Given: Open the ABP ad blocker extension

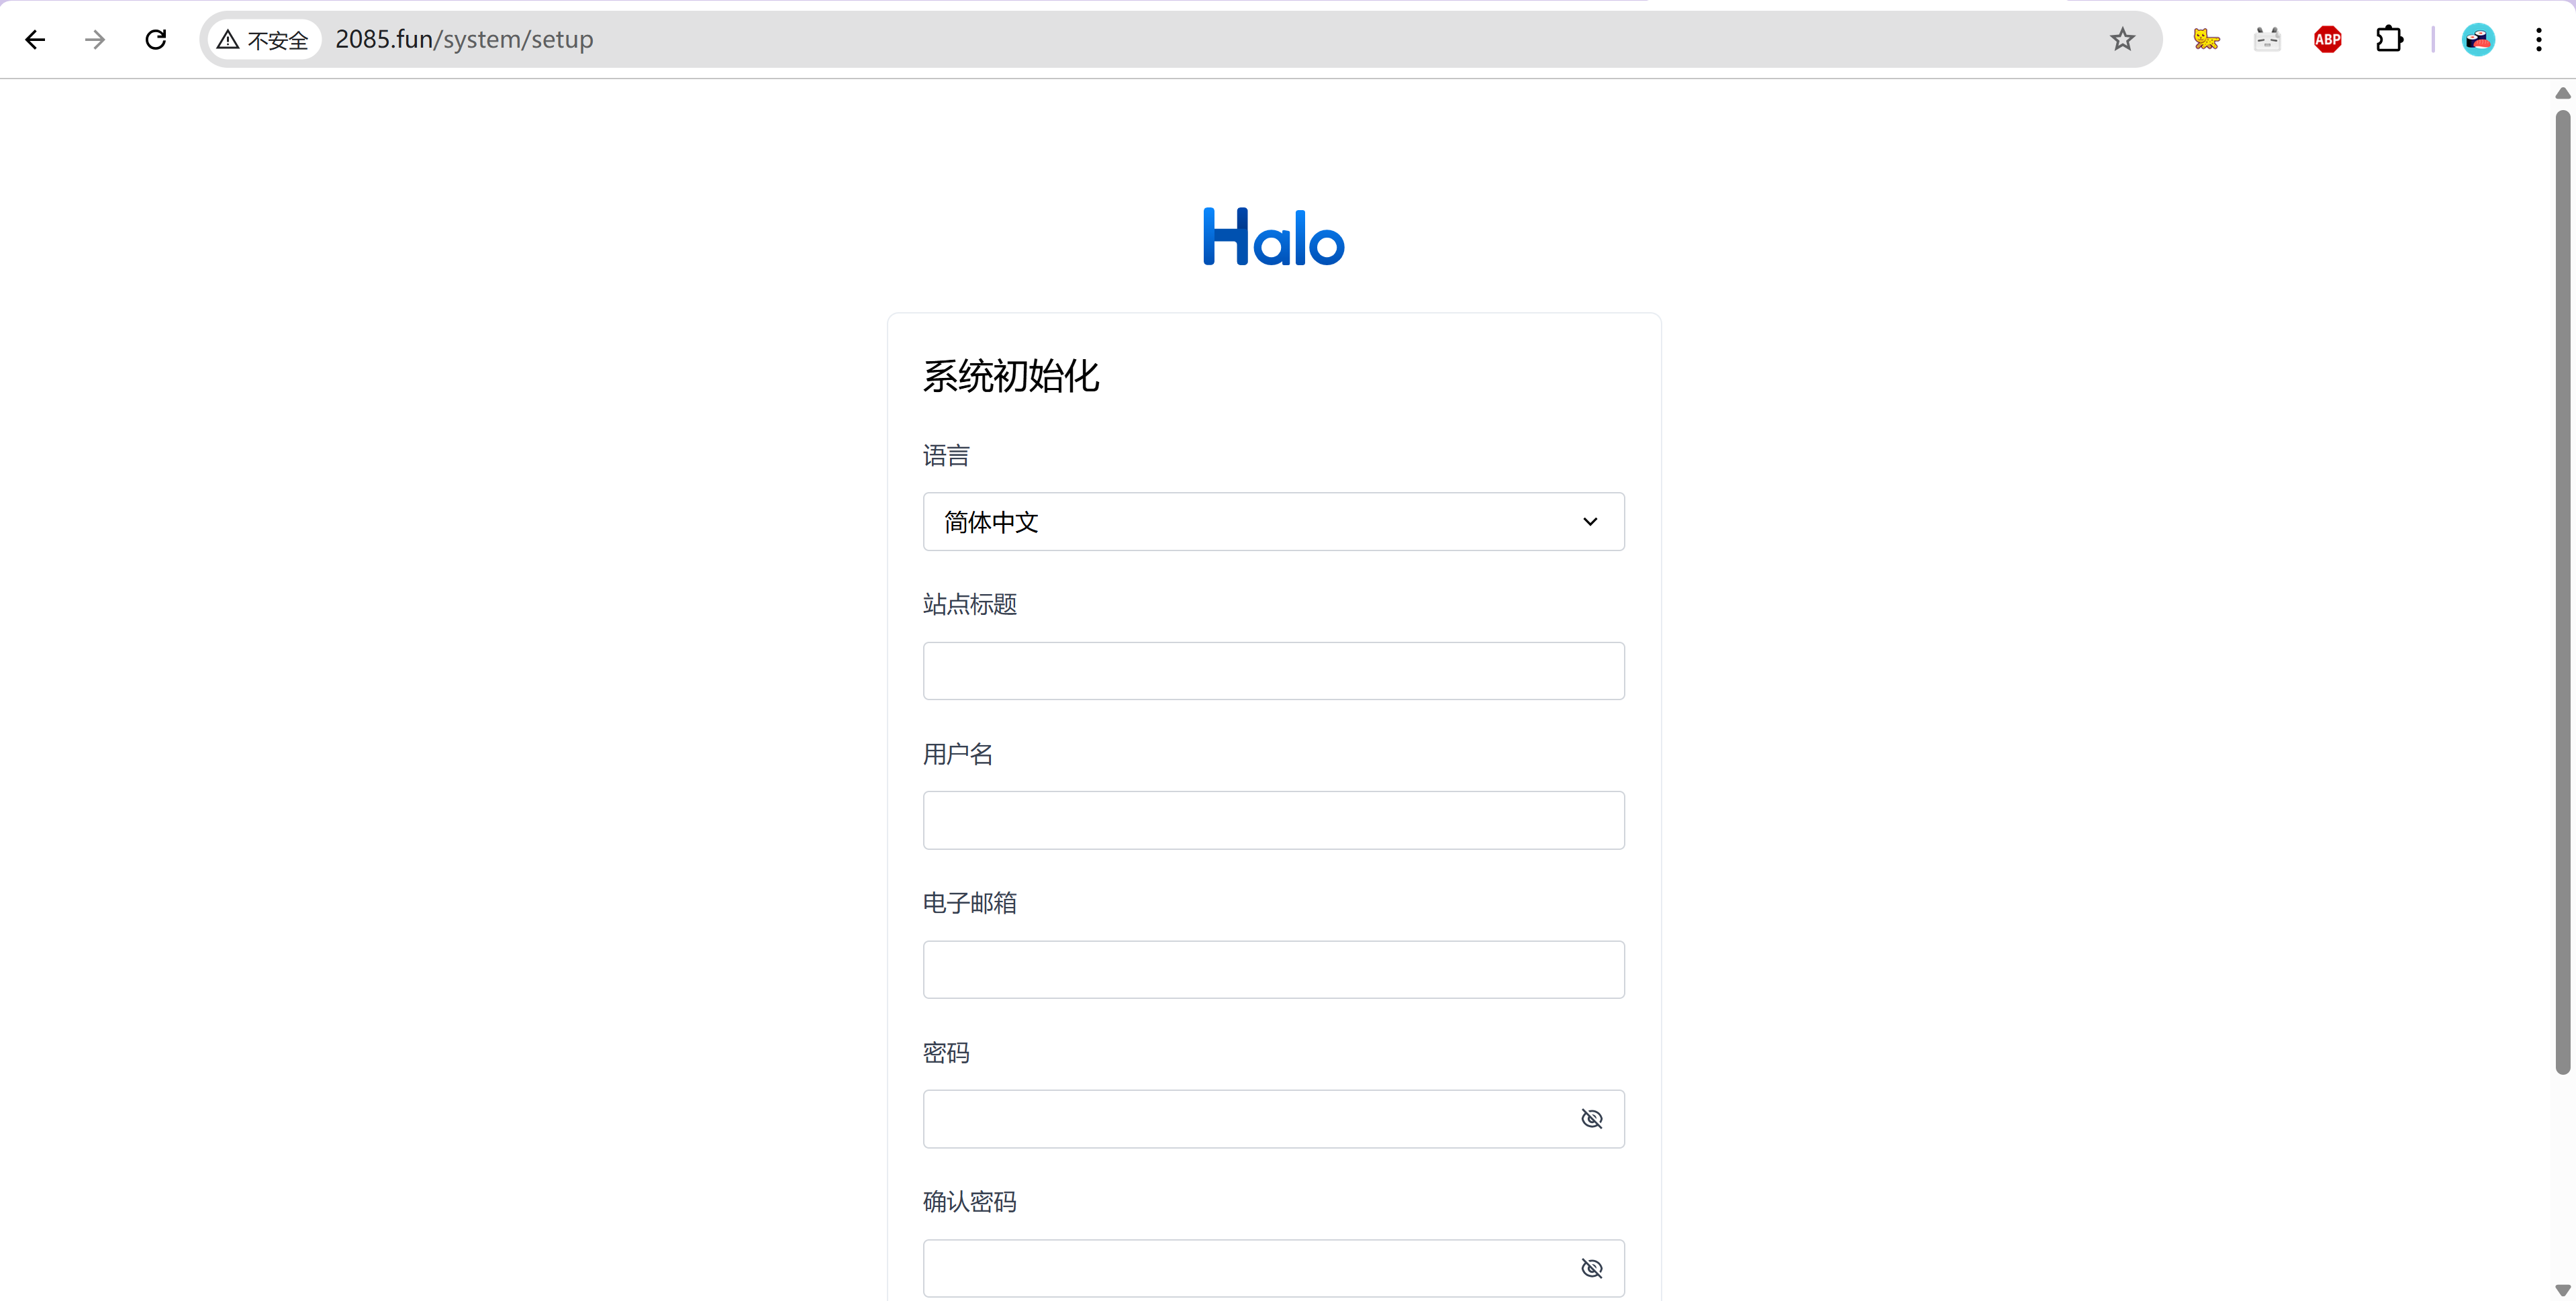Looking at the screenshot, I should pyautogui.click(x=2328, y=39).
